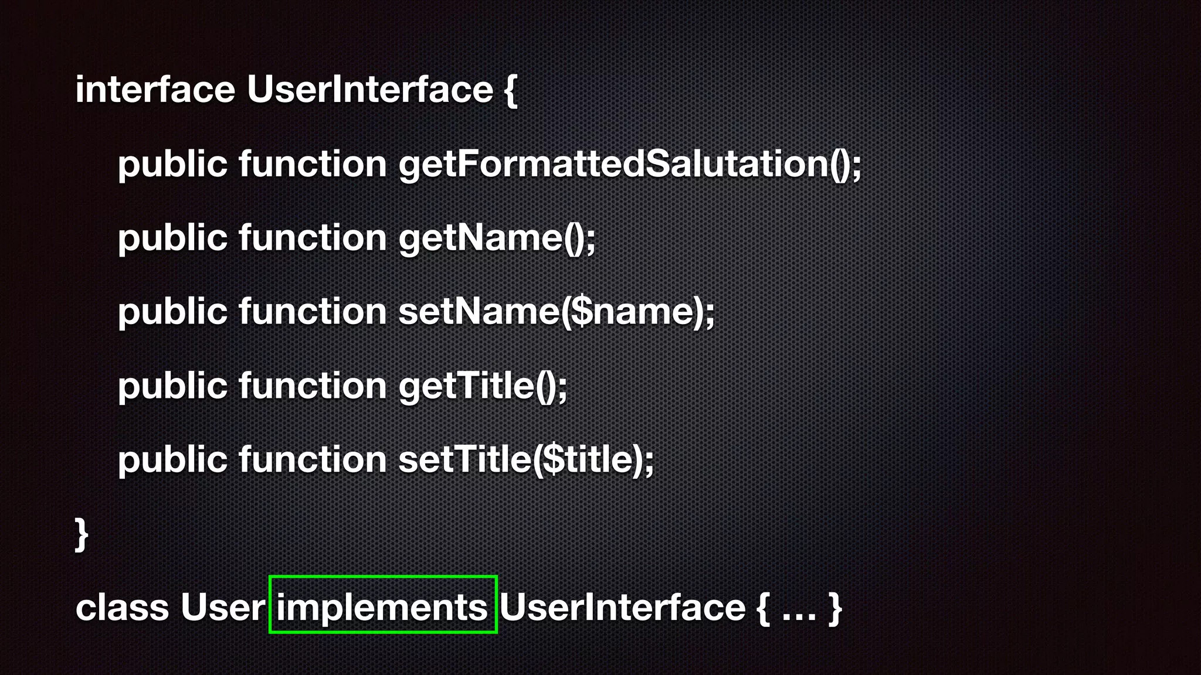Image resolution: width=1201 pixels, height=675 pixels.
Task: Click the $name parameter
Action: click(x=633, y=312)
